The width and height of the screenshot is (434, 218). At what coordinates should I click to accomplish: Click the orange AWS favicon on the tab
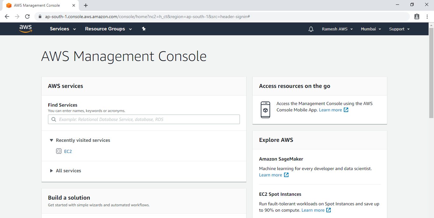[x=9, y=5]
